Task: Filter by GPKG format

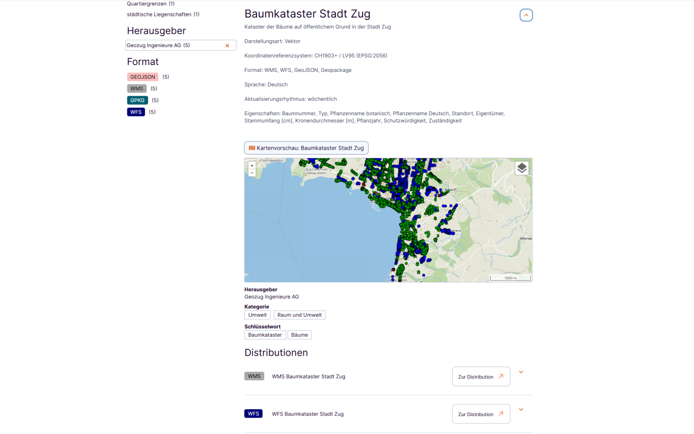Action: 137,100
